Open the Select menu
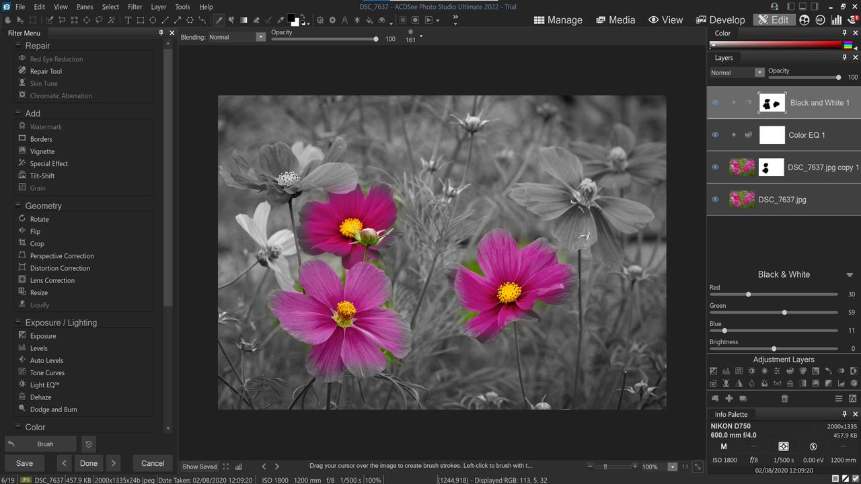861x484 pixels. tap(110, 7)
